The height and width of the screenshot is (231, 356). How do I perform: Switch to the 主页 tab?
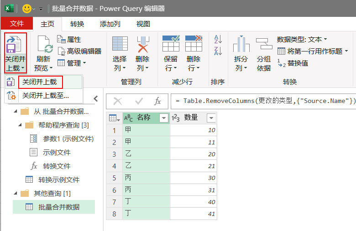[47, 24]
